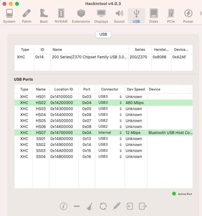
Task: Open the Disks section in the toolbar
Action: pyautogui.click(x=154, y=16)
